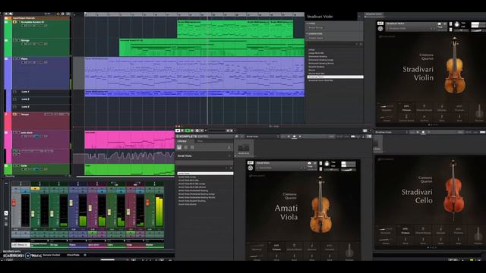Click the instrument silhouette icon in Stradivari Cello bottom panel

pos(478,234)
